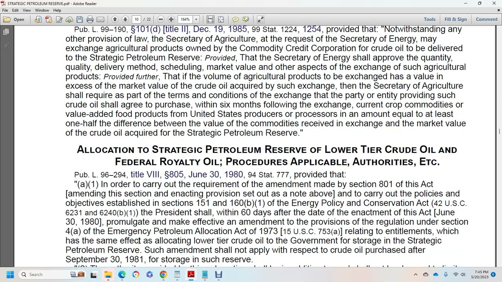Open the Edit menu
This screenshot has height=282, width=502.
(x=15, y=10)
